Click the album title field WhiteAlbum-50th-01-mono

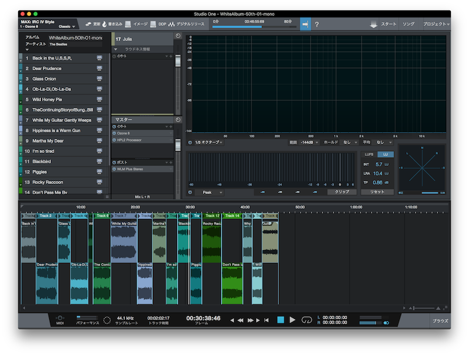coord(75,37)
